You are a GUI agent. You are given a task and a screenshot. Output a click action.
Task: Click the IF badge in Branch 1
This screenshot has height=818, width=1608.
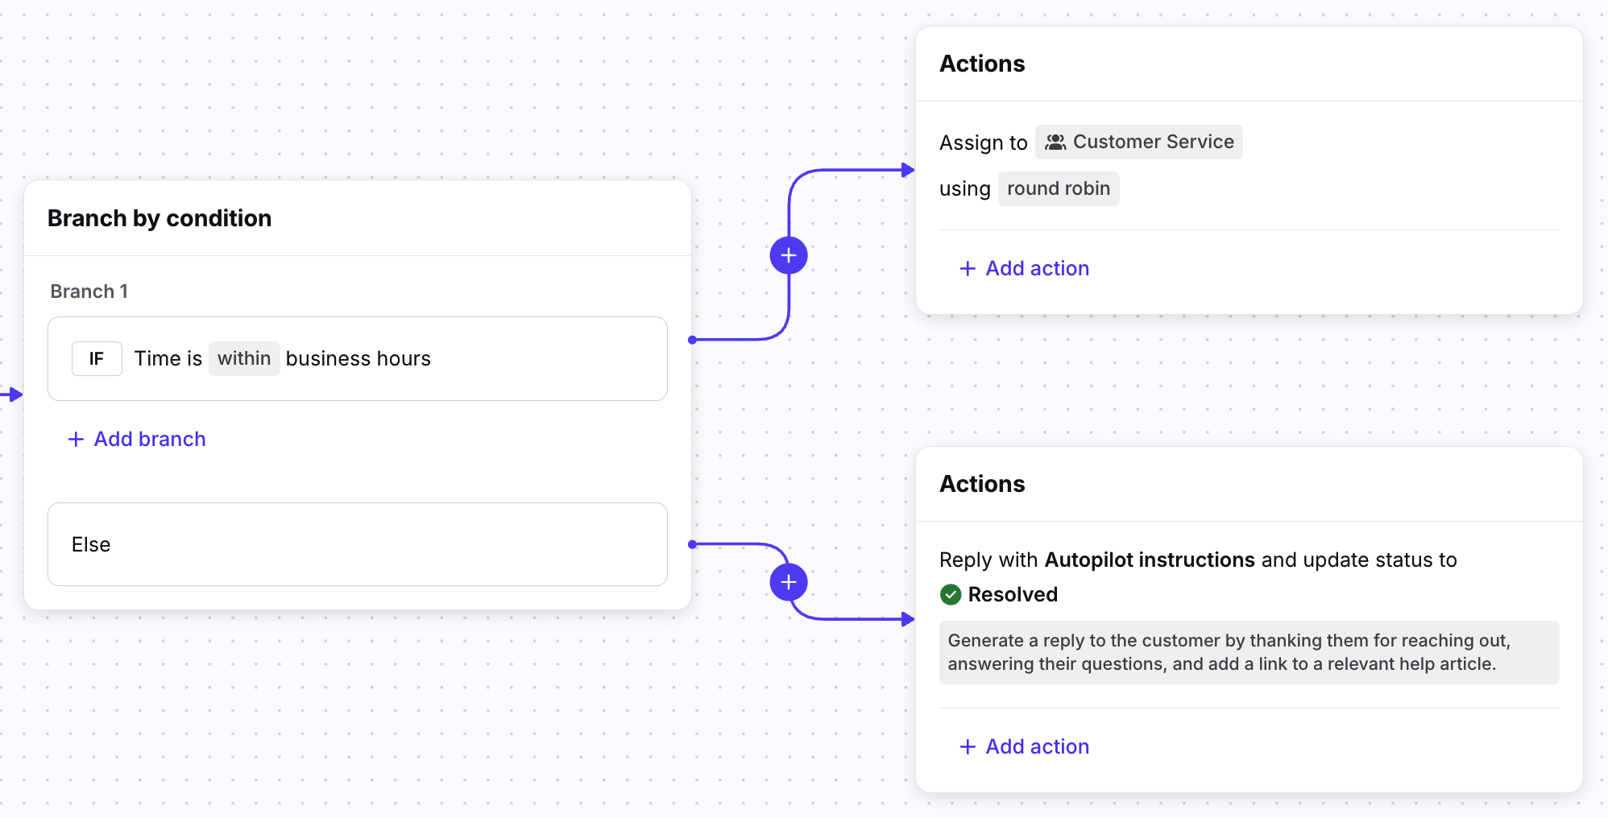pos(97,359)
